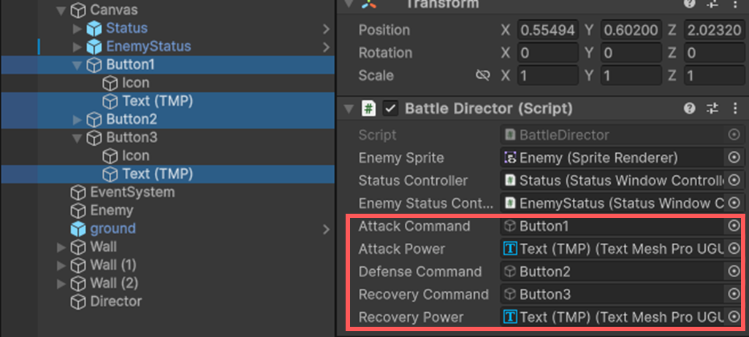Click object picker for Recovery Power field

(x=734, y=317)
